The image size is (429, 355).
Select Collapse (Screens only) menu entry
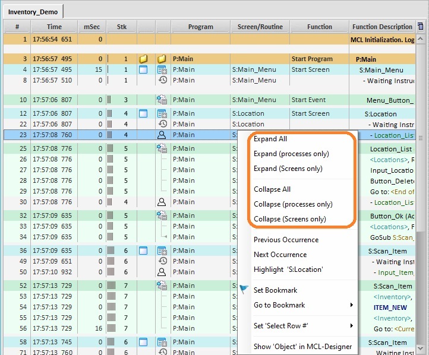(x=289, y=219)
